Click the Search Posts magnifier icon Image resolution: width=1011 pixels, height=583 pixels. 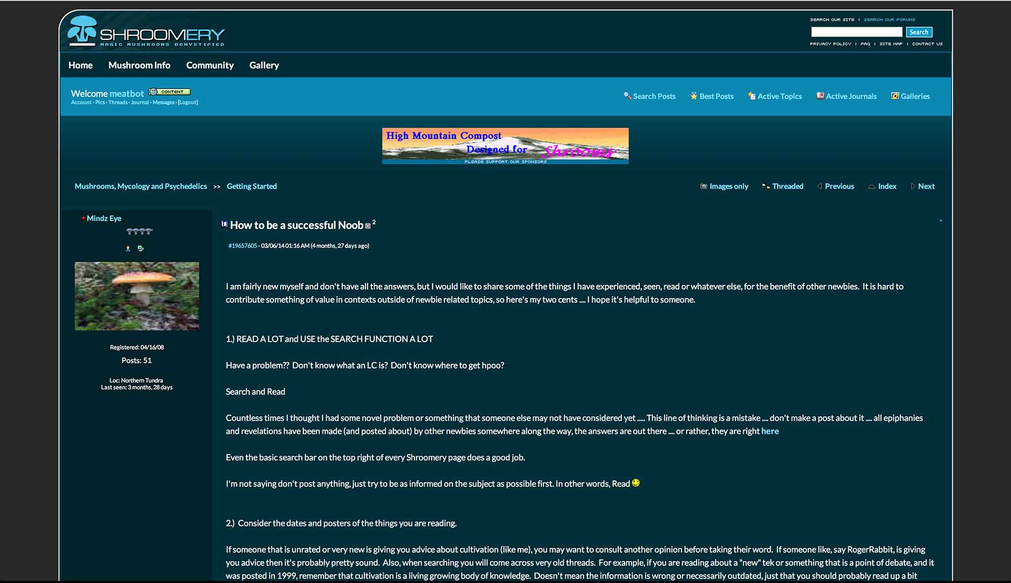[x=627, y=95]
